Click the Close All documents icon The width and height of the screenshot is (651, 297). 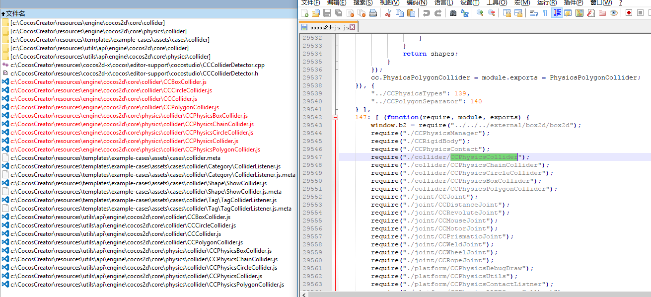(362, 13)
